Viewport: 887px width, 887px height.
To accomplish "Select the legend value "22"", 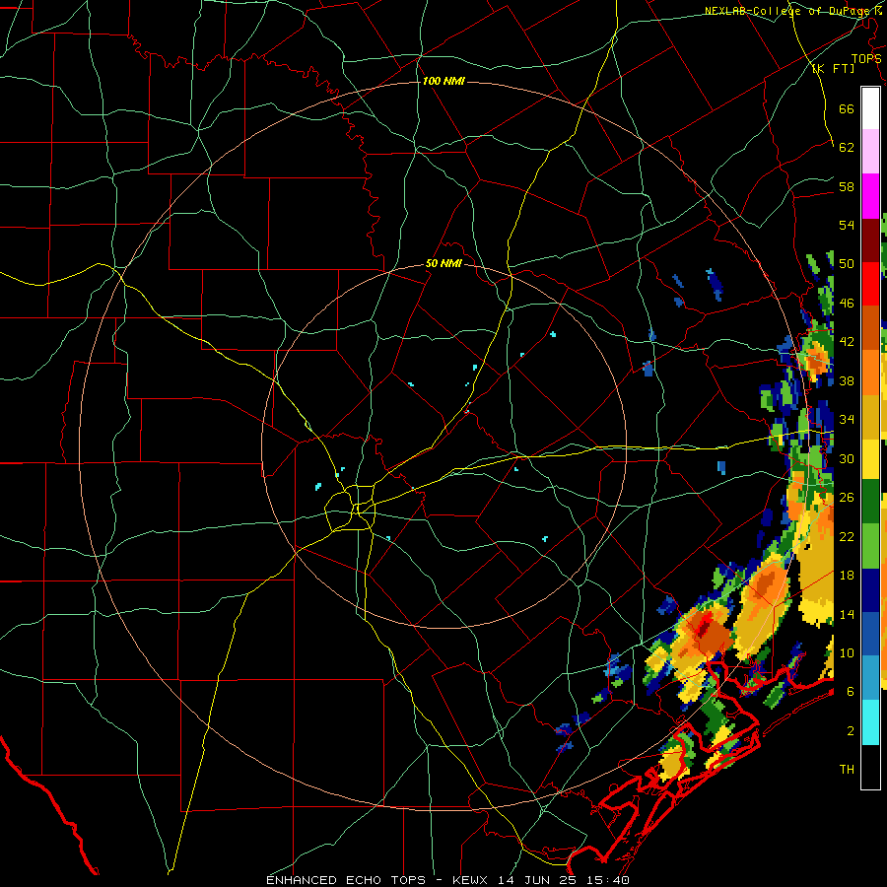I will 847,536.
